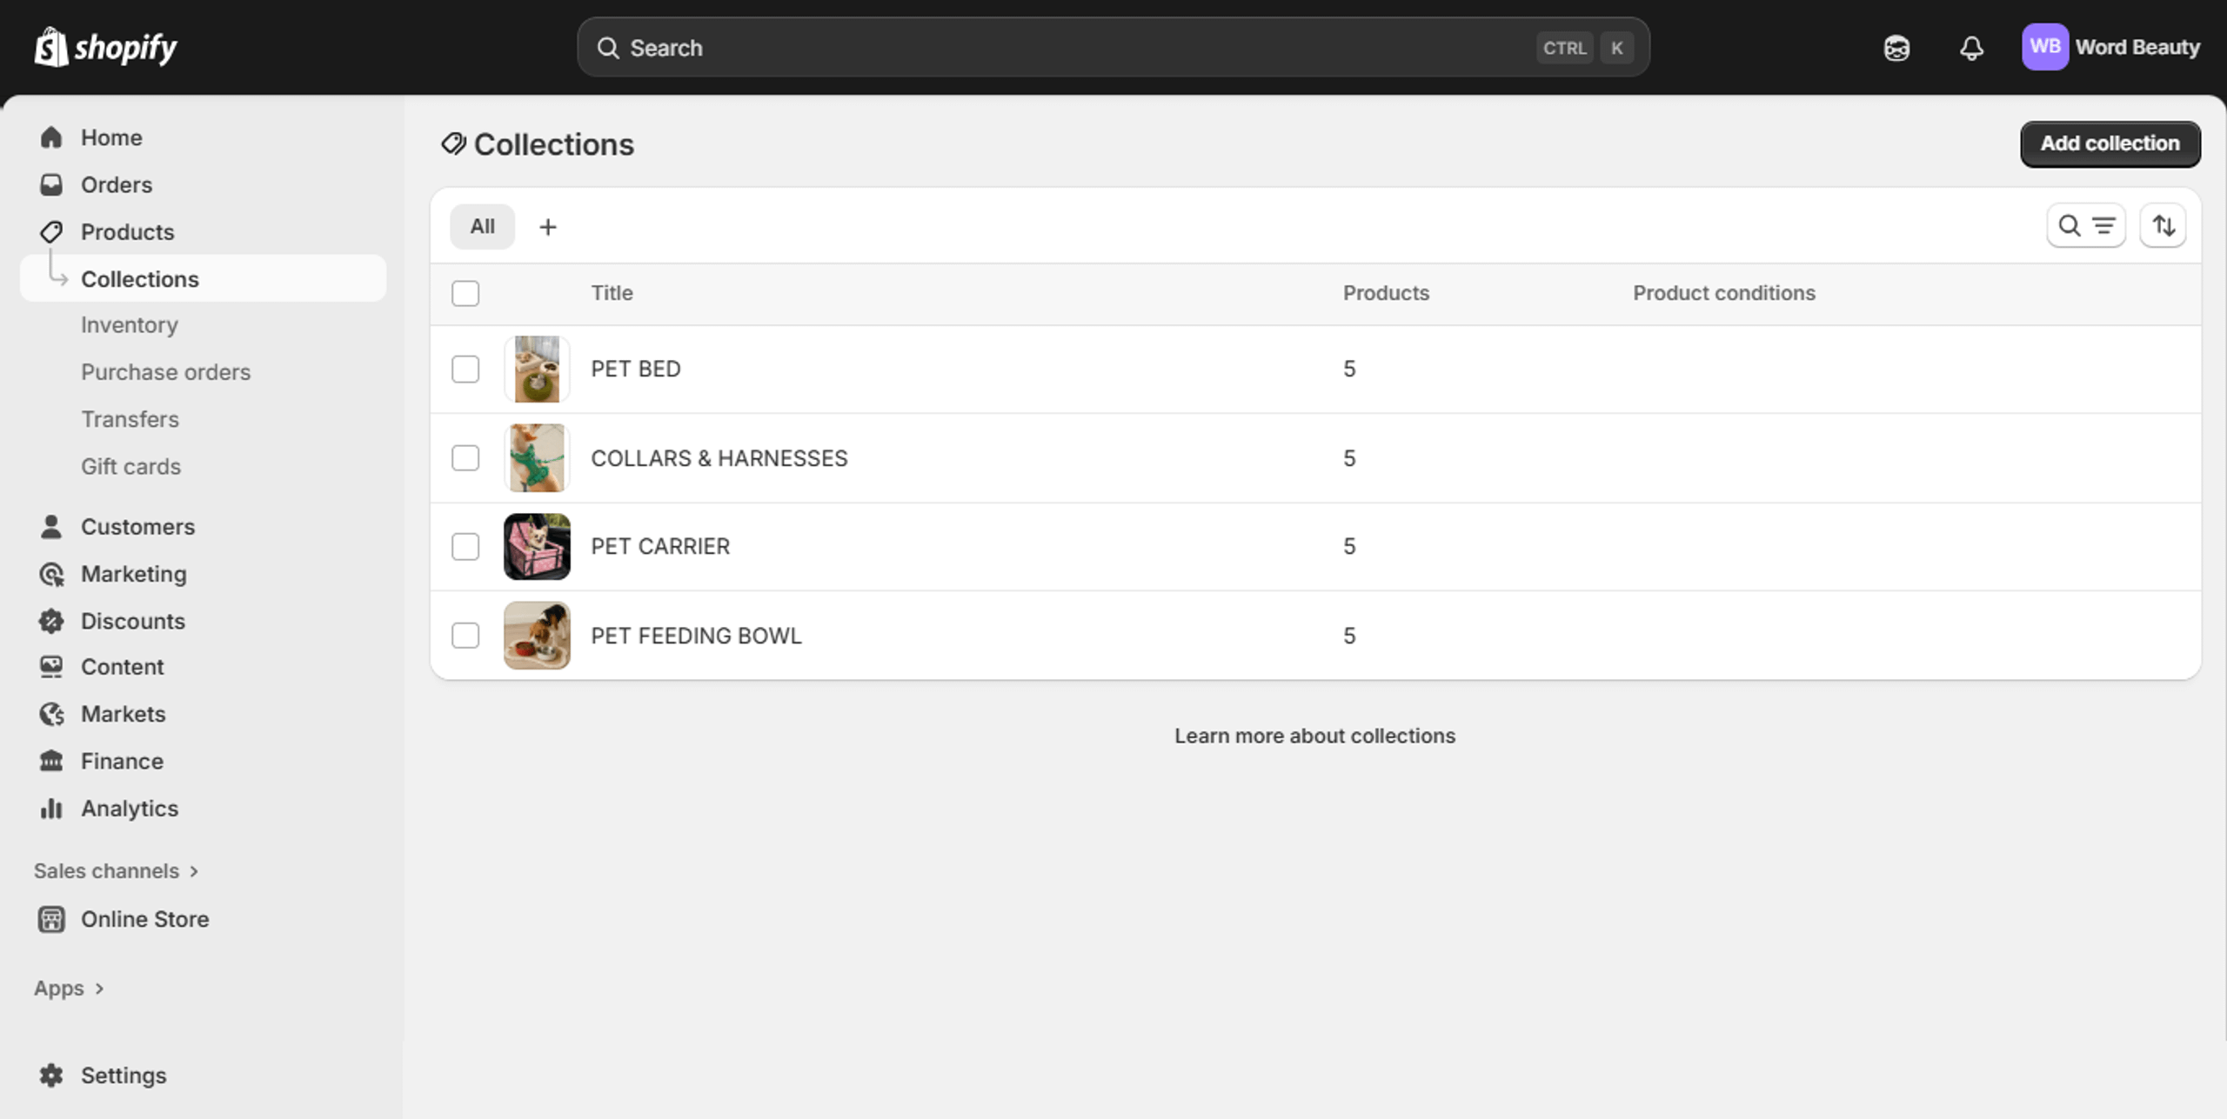Click the Customers person icon
The width and height of the screenshot is (2227, 1119).
click(51, 526)
